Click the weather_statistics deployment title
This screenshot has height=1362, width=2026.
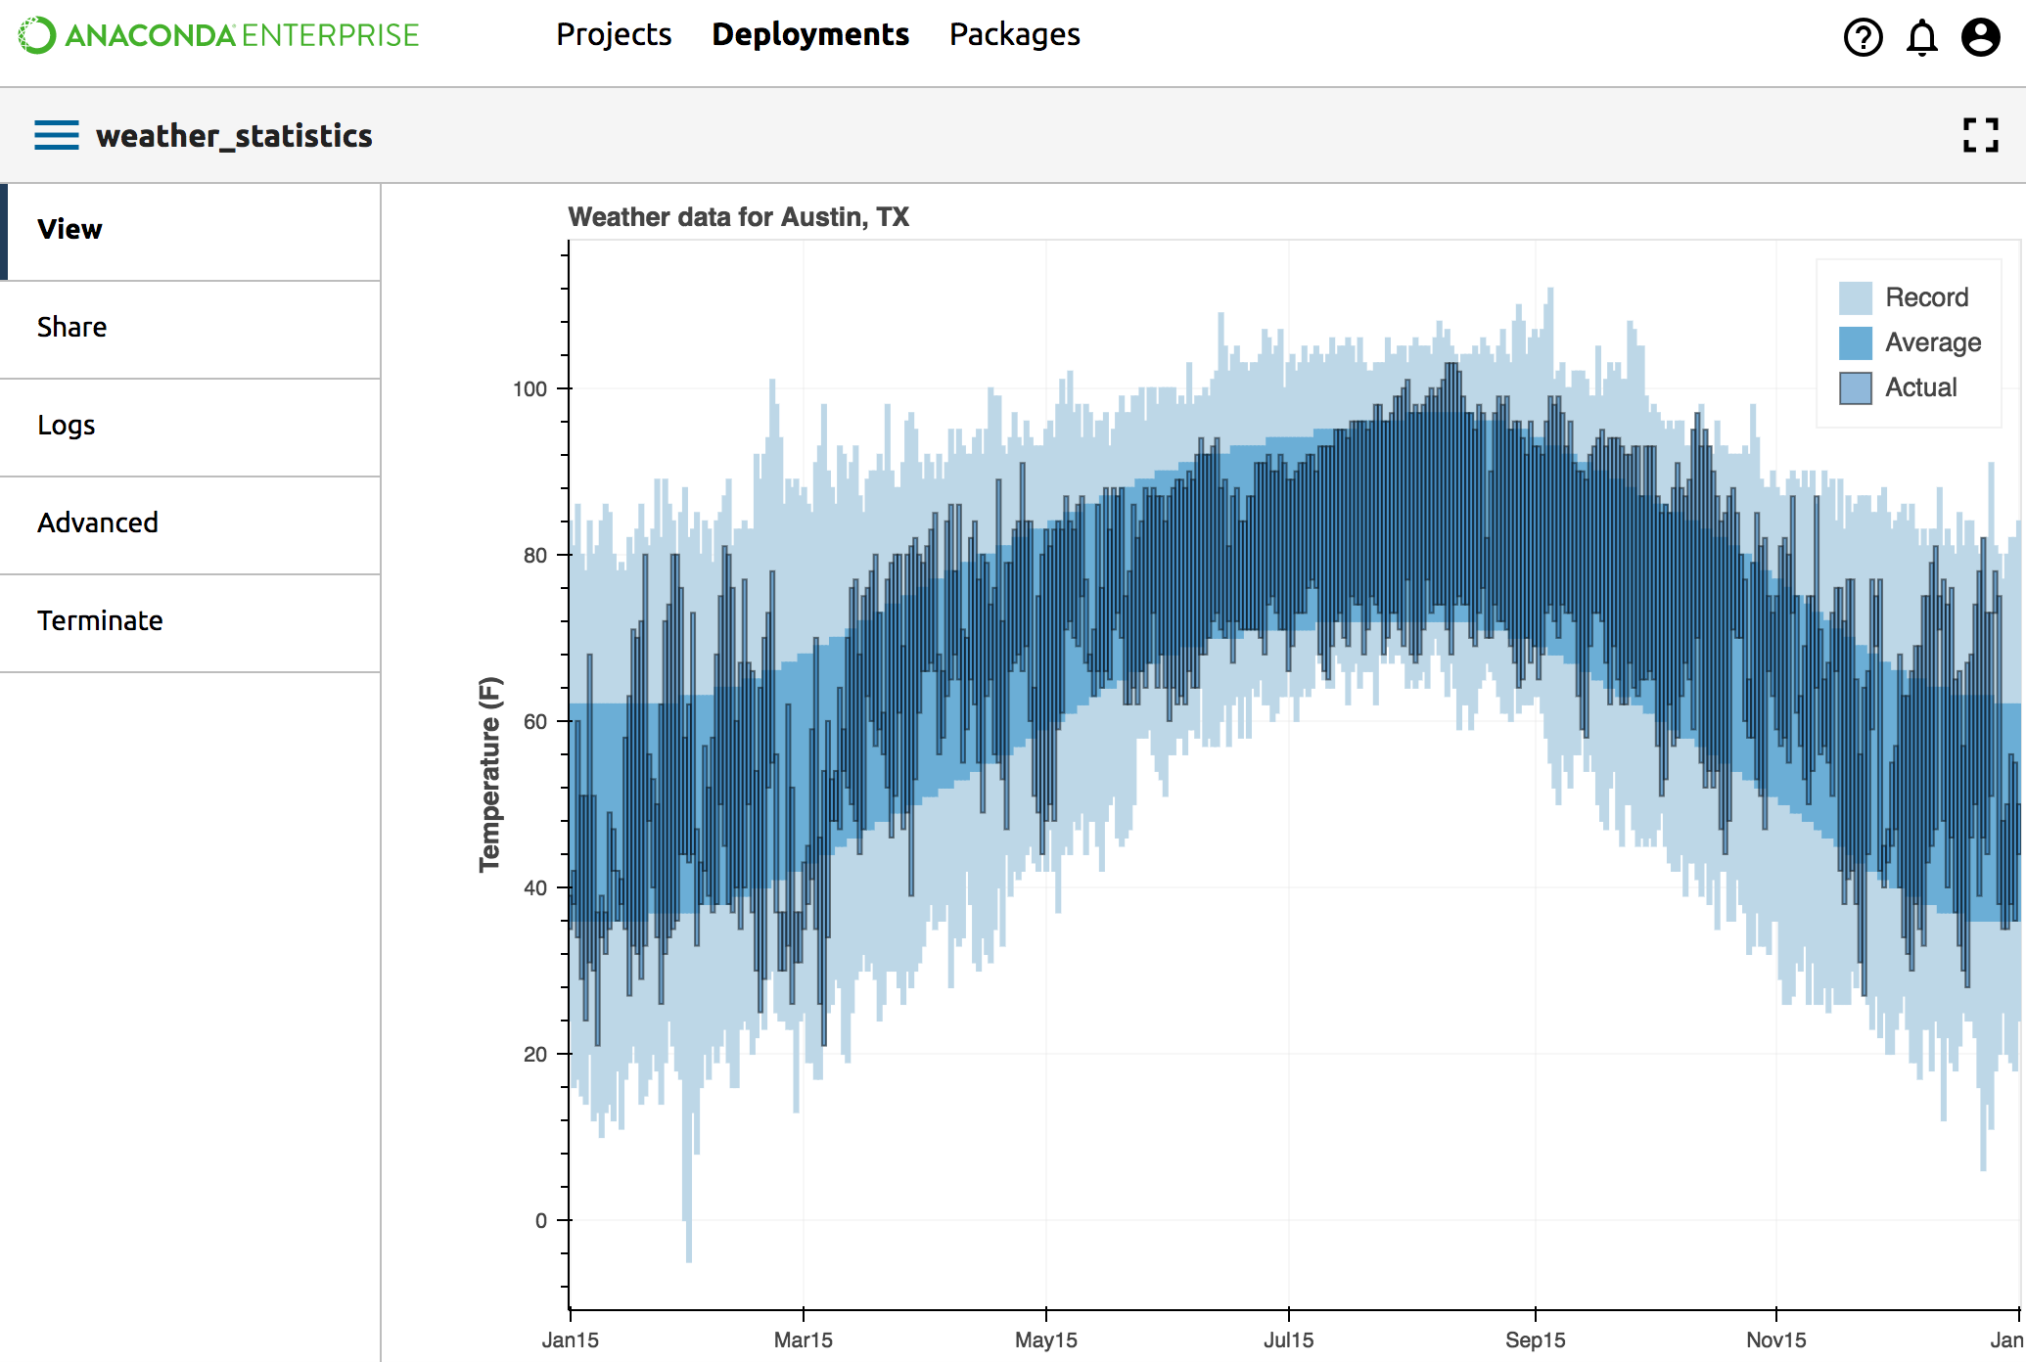(234, 135)
